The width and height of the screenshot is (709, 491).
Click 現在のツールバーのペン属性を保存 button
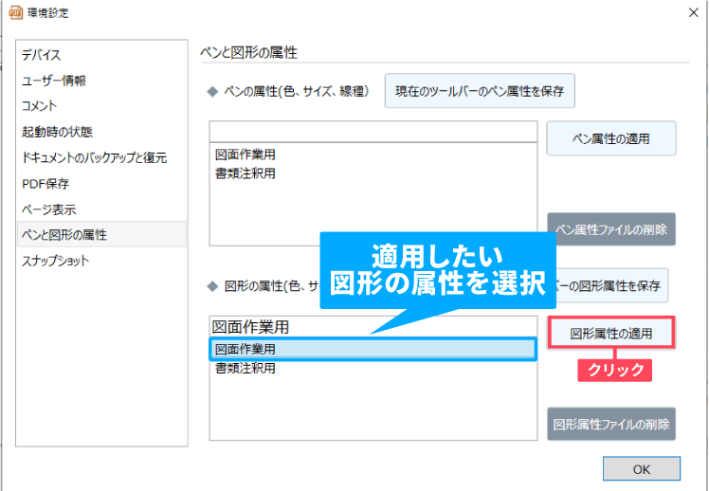479,91
